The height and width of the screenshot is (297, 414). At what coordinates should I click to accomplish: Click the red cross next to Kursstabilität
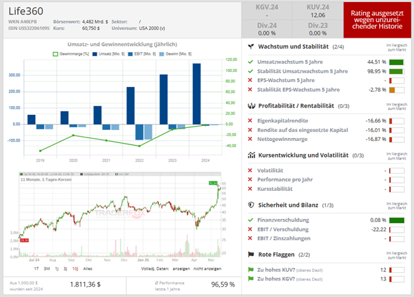(250, 189)
